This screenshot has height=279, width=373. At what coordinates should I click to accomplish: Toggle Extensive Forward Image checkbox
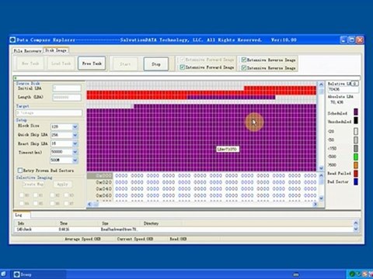point(182,60)
